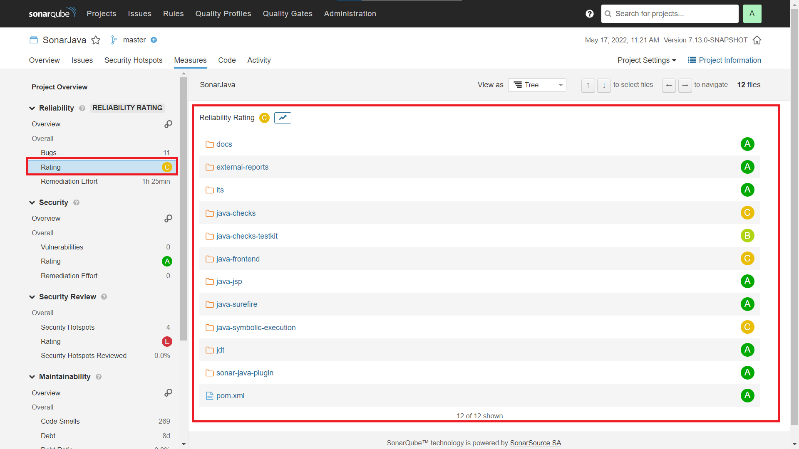Switch to the Security Hotspots tab
This screenshot has height=449, width=799.
(x=134, y=60)
